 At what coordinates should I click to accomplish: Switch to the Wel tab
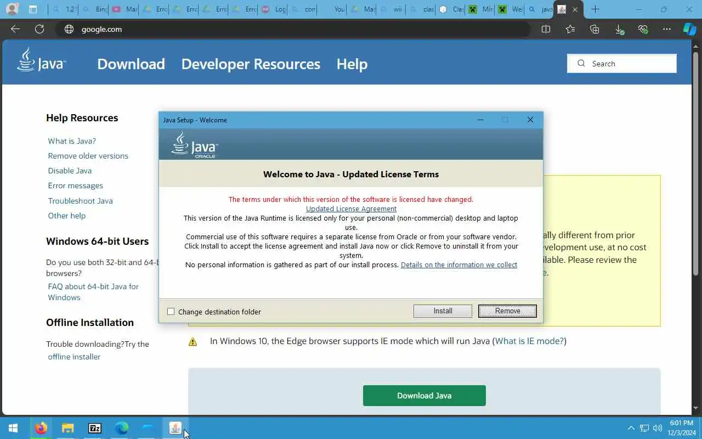pos(510,9)
